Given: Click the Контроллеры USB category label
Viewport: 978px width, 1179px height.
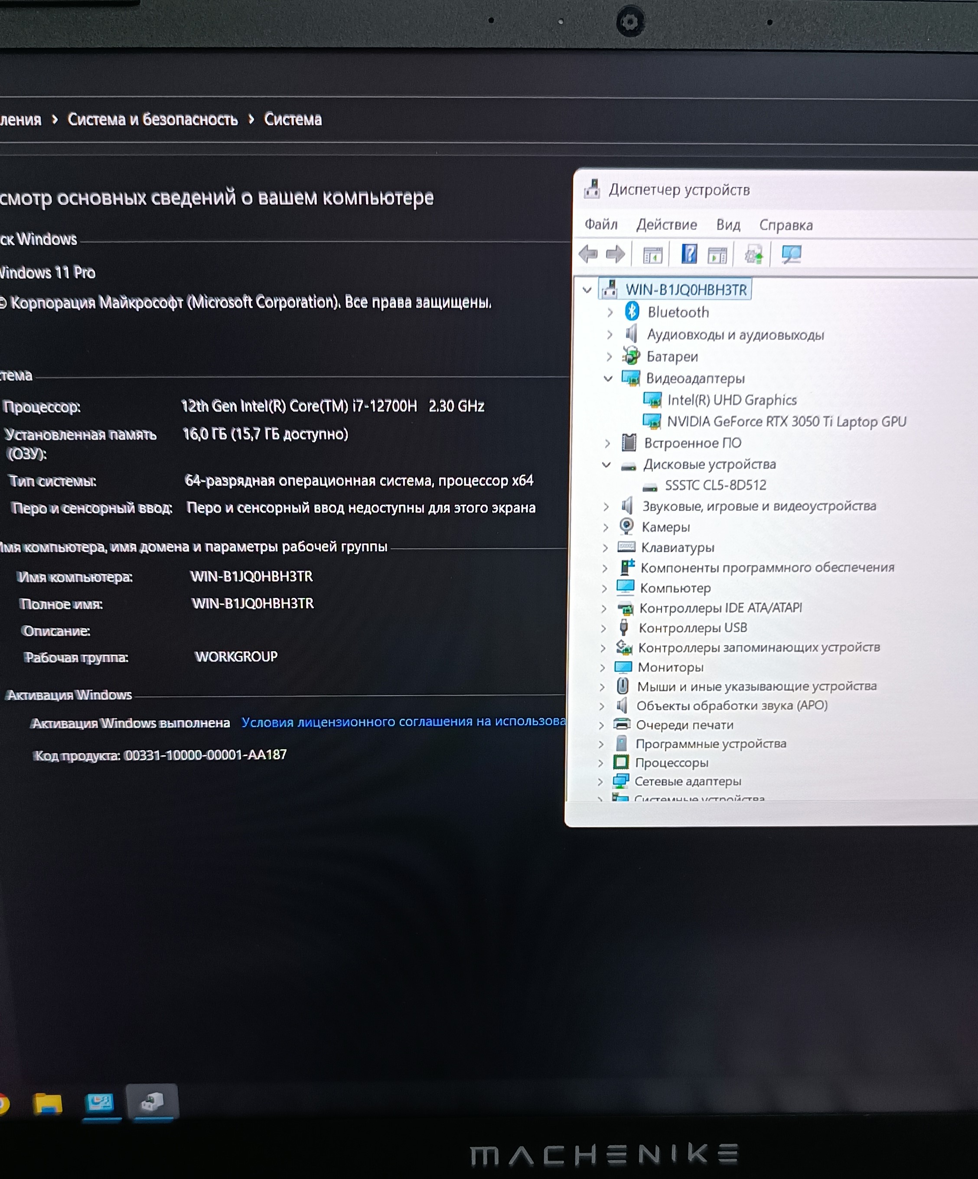Looking at the screenshot, I should tap(693, 628).
